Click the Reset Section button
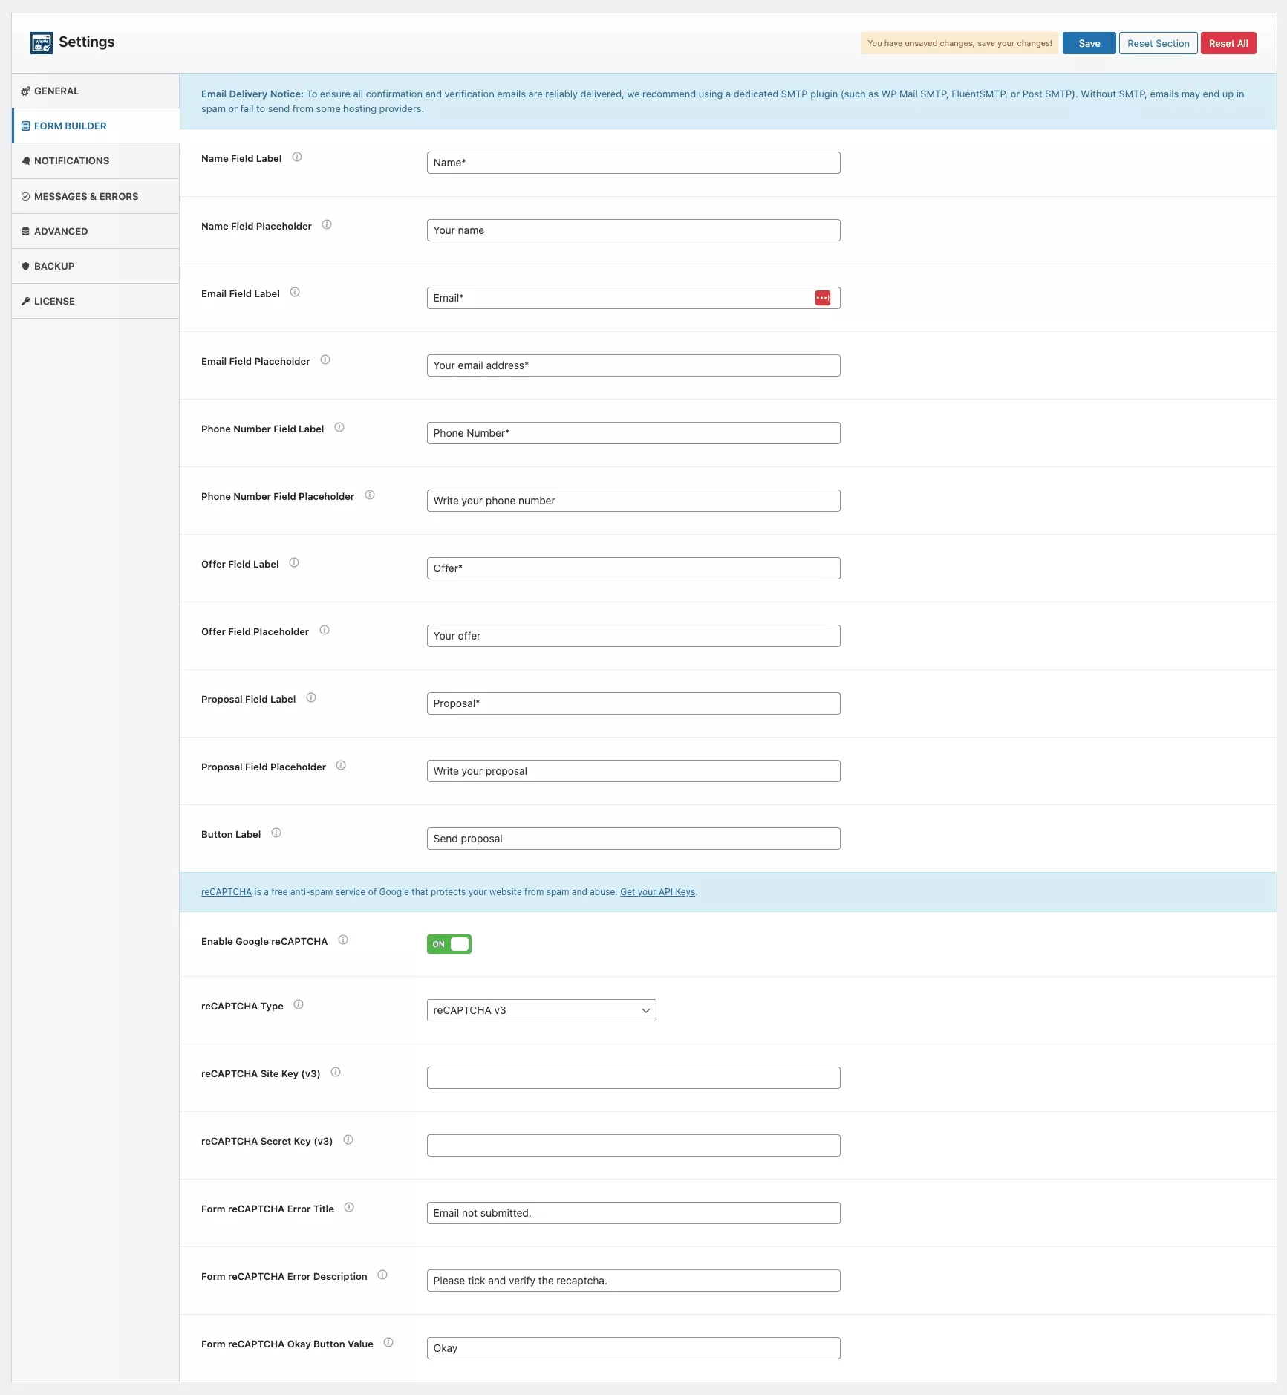This screenshot has width=1287, height=1395. pyautogui.click(x=1158, y=44)
